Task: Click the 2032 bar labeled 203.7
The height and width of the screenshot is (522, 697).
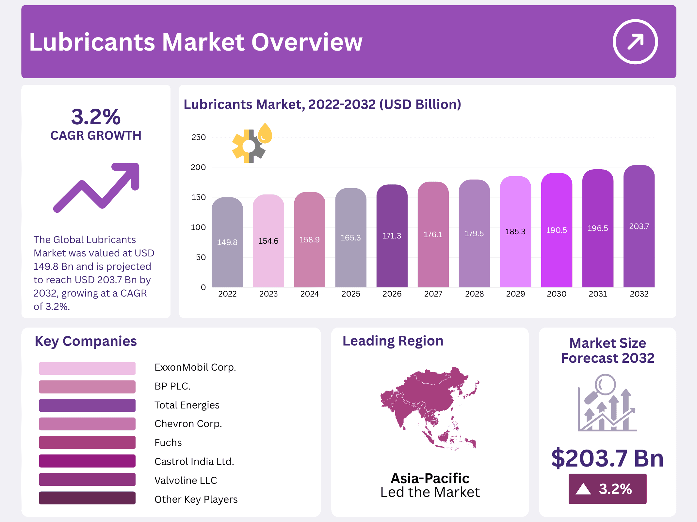Action: 639,226
